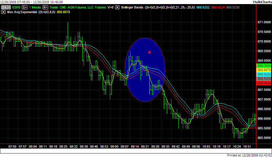Click the 870.5000 price scale label
Viewport: 272px width, 157px height.
pos(264,32)
